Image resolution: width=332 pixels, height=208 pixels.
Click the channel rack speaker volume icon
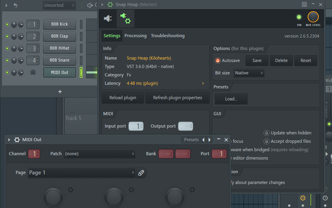click(x=90, y=5)
